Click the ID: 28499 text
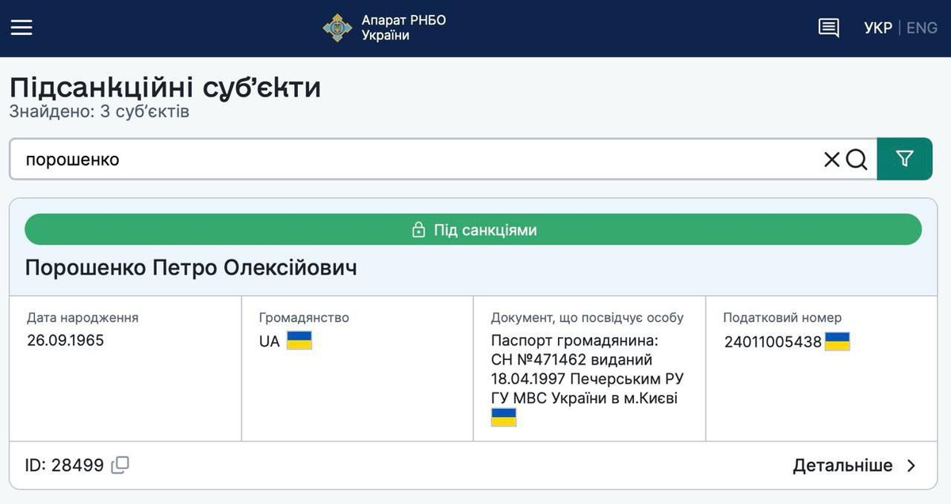This screenshot has width=951, height=504. tap(64, 465)
